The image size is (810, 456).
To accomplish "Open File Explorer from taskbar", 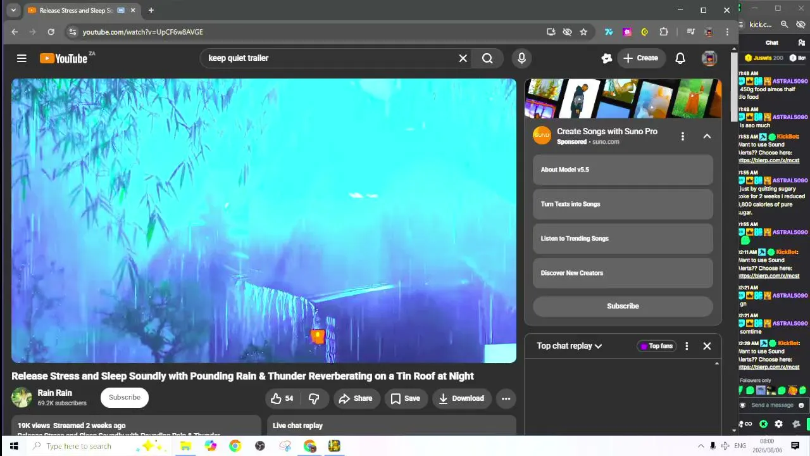I will tap(185, 446).
